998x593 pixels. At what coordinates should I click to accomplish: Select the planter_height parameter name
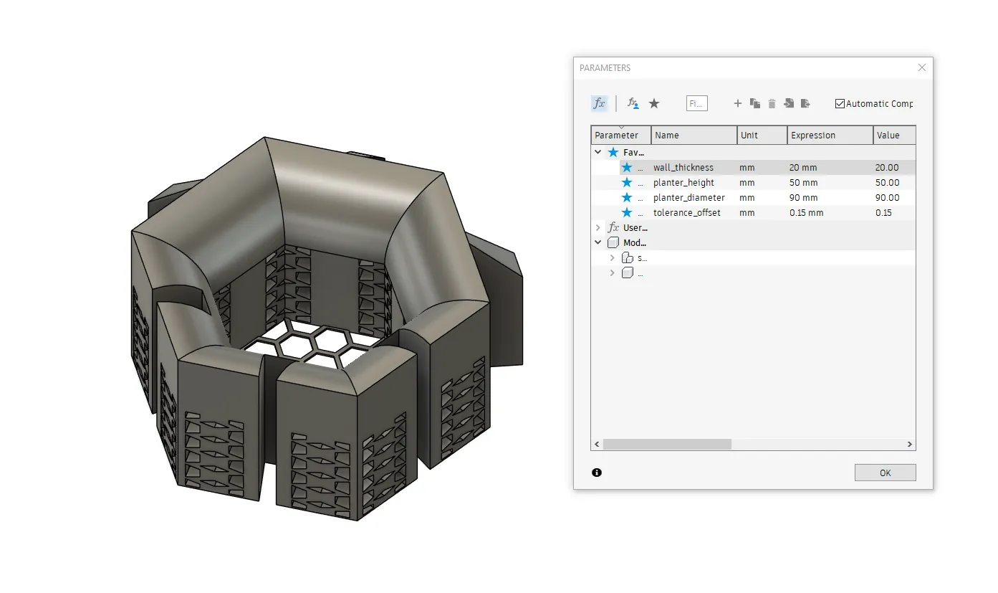point(683,182)
